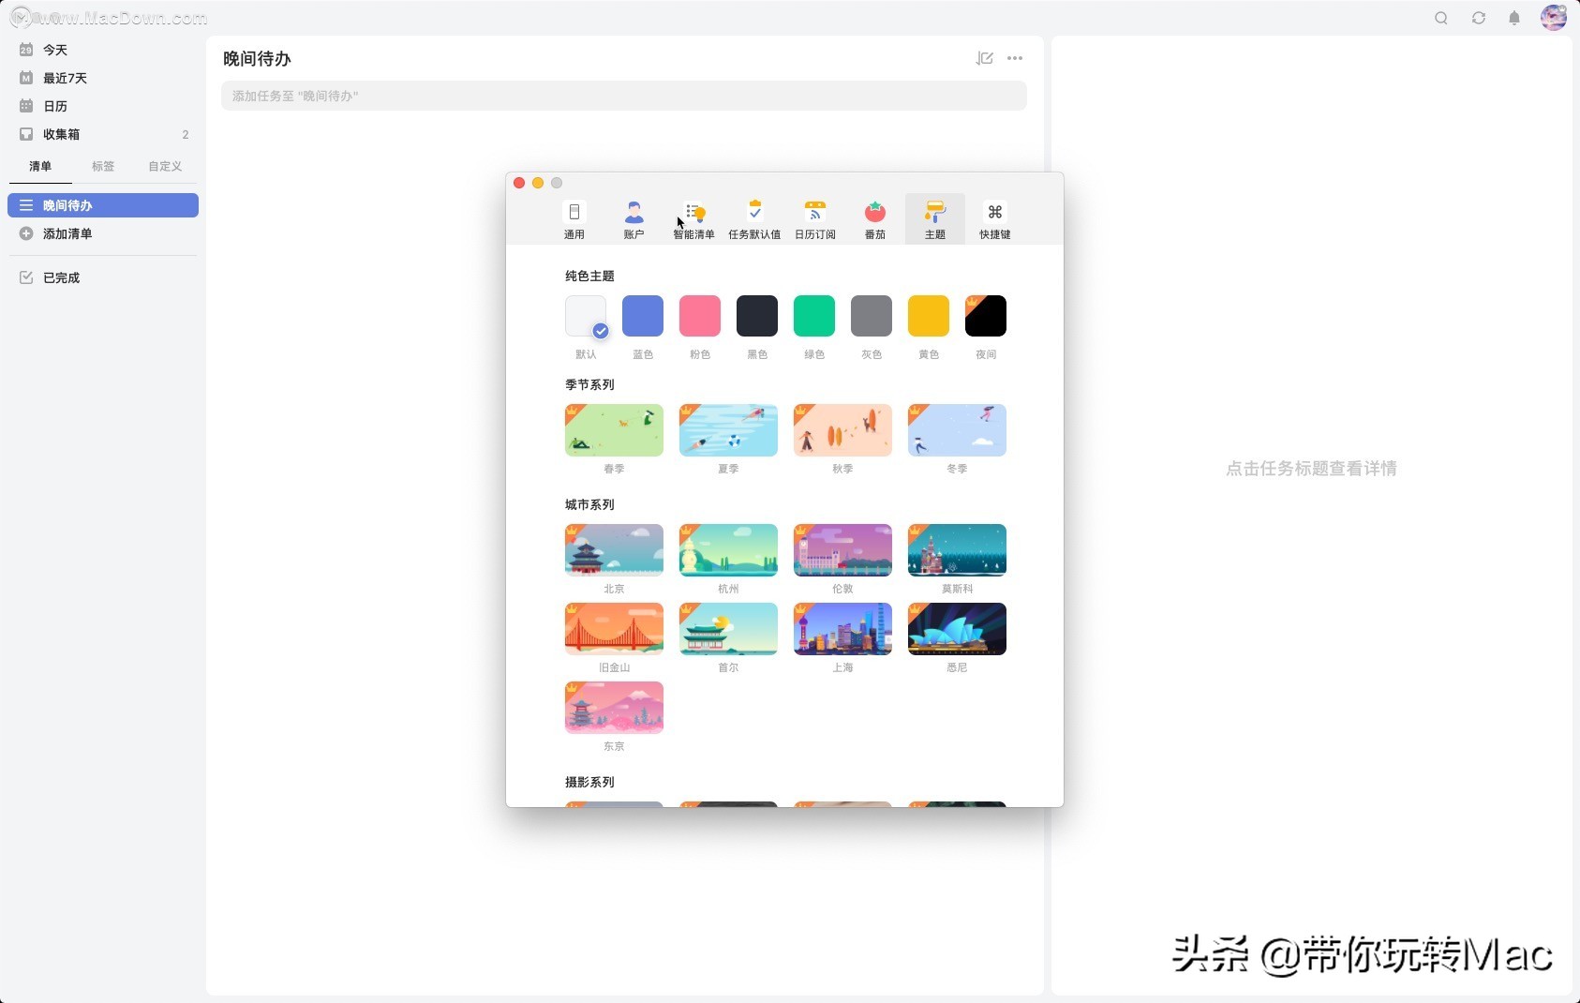1580x1003 pixels.
Task: Select the 冬季 seasonal theme
Action: click(957, 430)
